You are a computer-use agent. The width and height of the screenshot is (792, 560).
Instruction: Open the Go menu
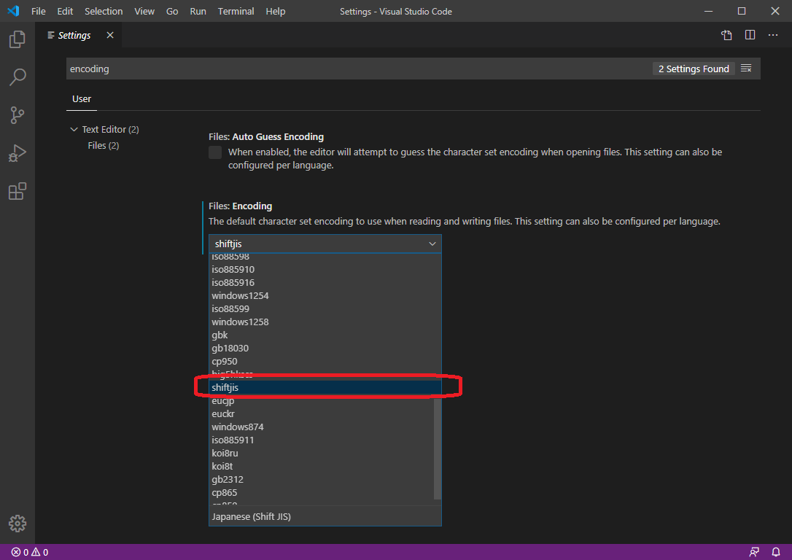[x=172, y=11]
